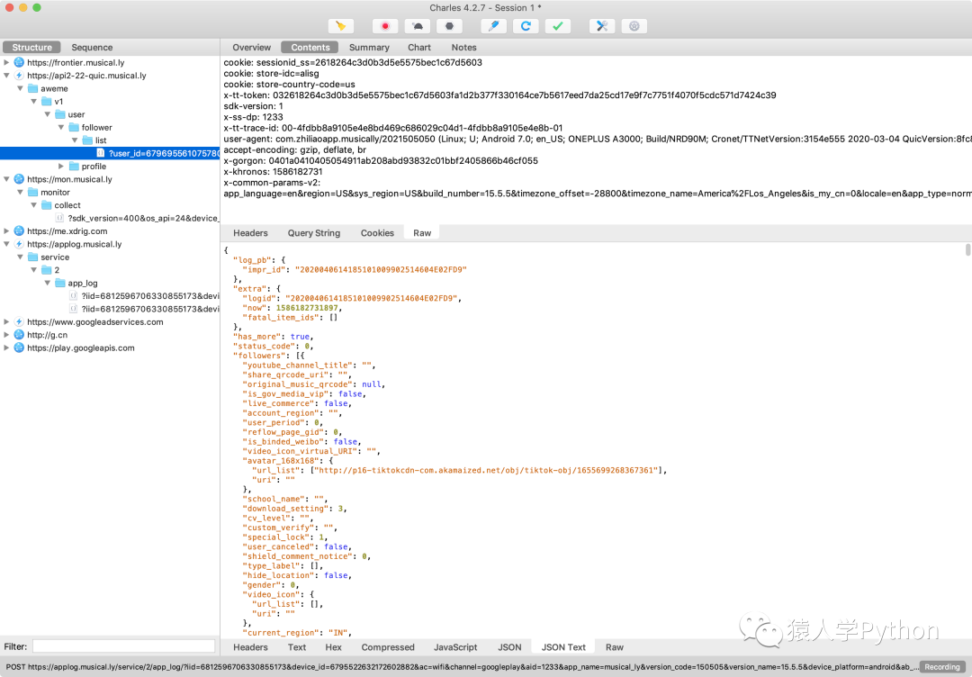
Task: Focus the Filter input field
Action: click(x=124, y=646)
